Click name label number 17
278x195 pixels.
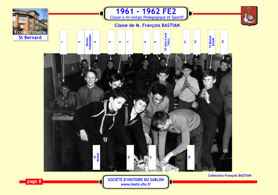click(152, 157)
